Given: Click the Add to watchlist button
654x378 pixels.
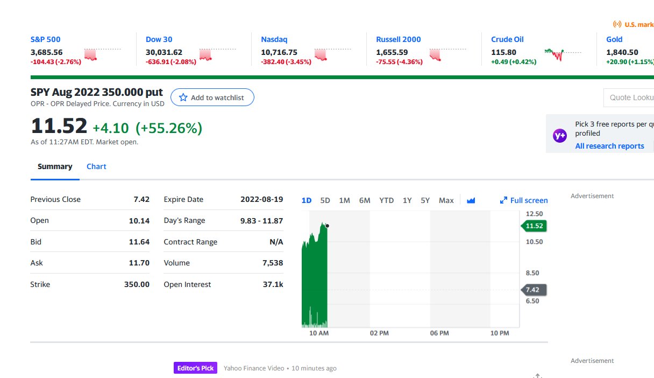Looking at the screenshot, I should tap(212, 97).
